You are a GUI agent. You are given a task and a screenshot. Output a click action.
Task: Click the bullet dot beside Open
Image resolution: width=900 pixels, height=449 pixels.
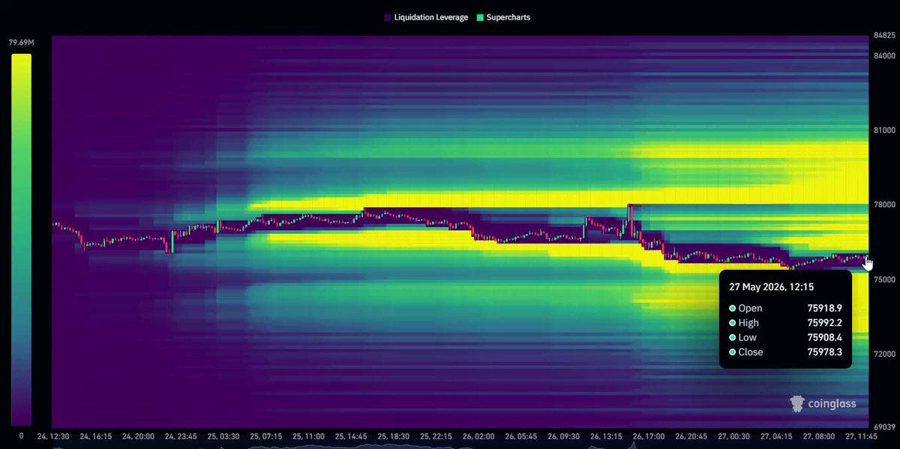tap(732, 308)
